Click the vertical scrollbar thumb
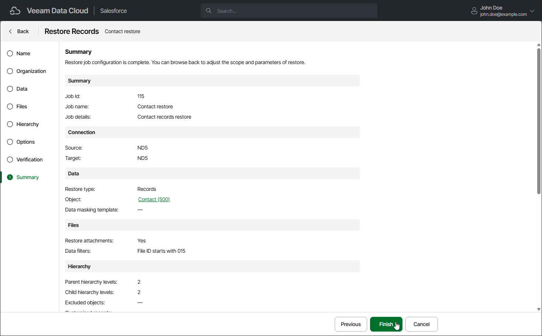Image resolution: width=542 pixels, height=336 pixels. click(539, 121)
